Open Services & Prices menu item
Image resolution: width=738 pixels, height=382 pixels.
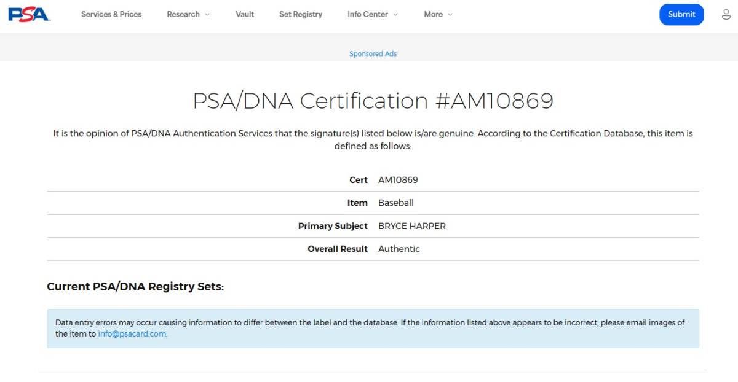111,14
